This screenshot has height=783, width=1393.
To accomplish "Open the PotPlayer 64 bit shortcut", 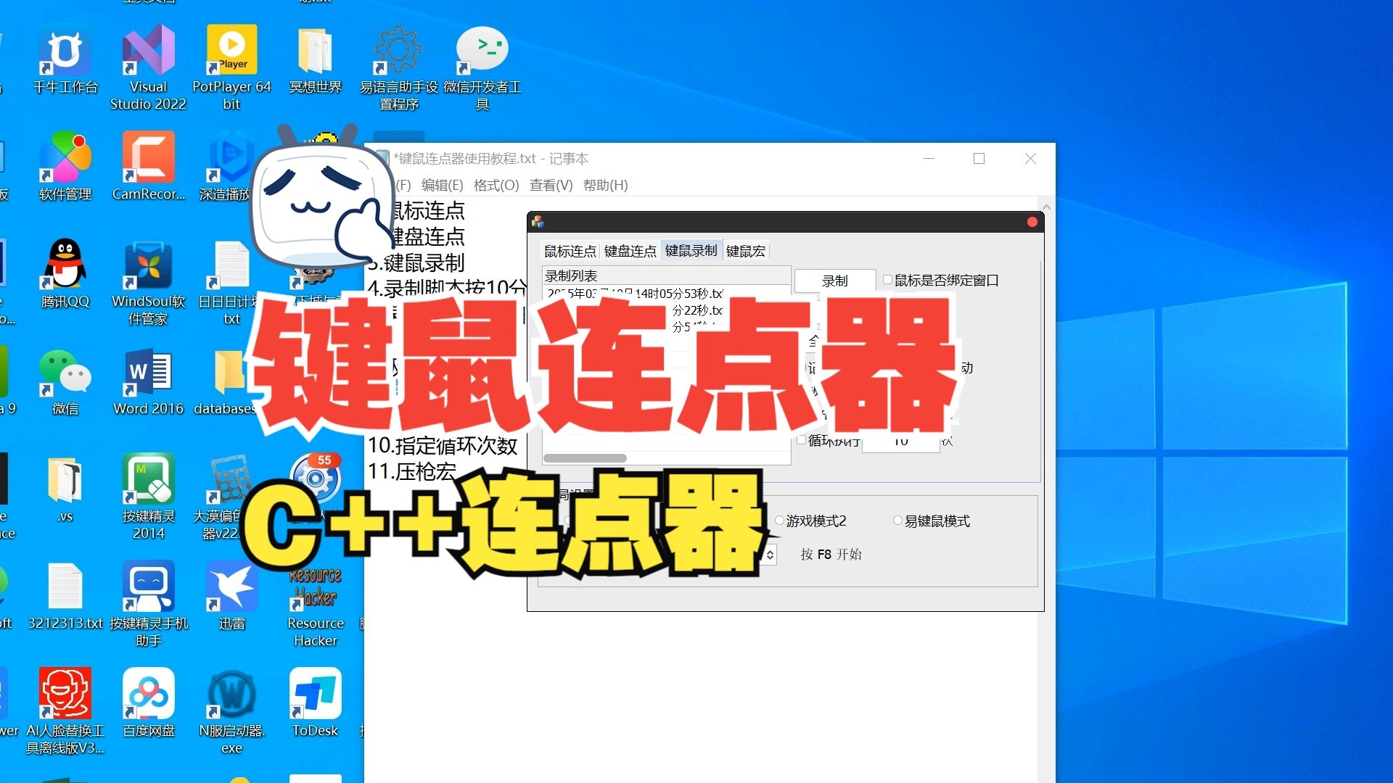I will click(x=231, y=67).
